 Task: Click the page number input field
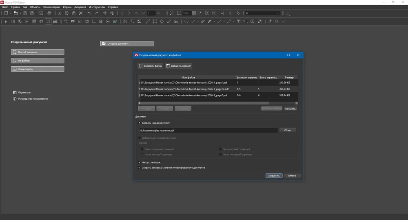point(151,13)
